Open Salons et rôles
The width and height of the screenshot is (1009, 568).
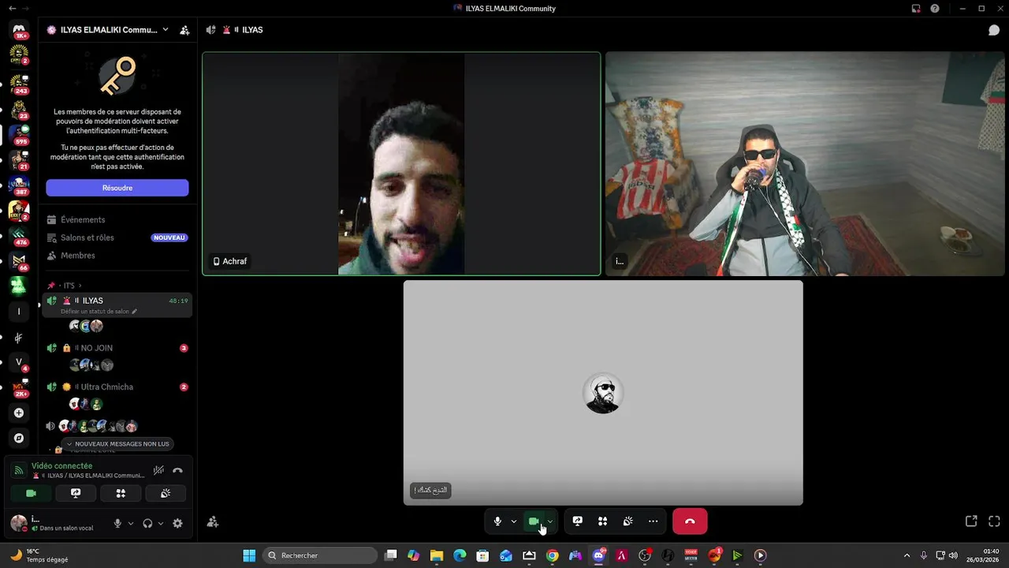[x=117, y=237]
